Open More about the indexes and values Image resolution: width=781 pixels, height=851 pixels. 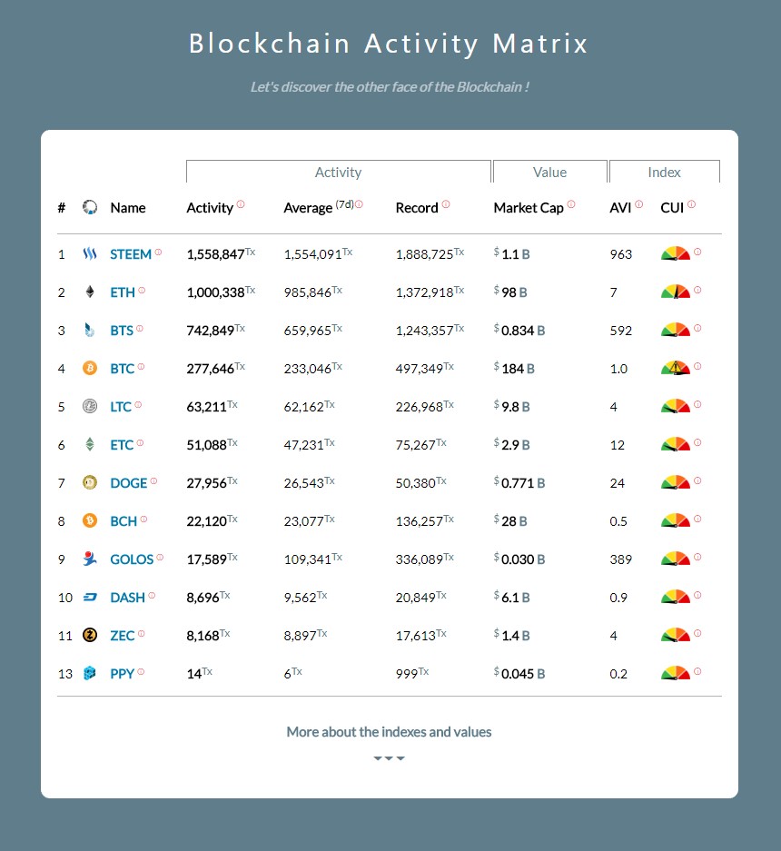(389, 731)
